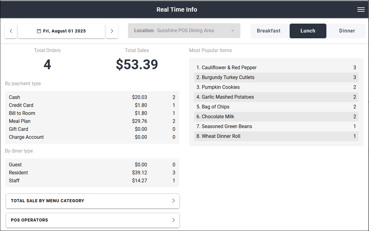
Task: Select Pumpkin Cookies from Most Popular Items
Action: pyautogui.click(x=276, y=87)
